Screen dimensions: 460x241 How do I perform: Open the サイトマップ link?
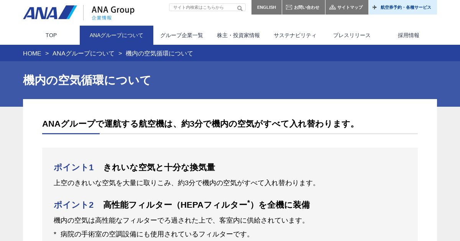pos(347,7)
